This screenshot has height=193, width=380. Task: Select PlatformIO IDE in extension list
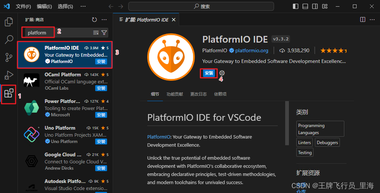pyautogui.click(x=65, y=55)
